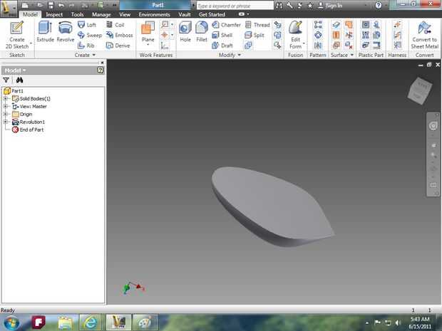Click the browser filter funnel icon
The image size is (442, 331).
pyautogui.click(x=7, y=80)
